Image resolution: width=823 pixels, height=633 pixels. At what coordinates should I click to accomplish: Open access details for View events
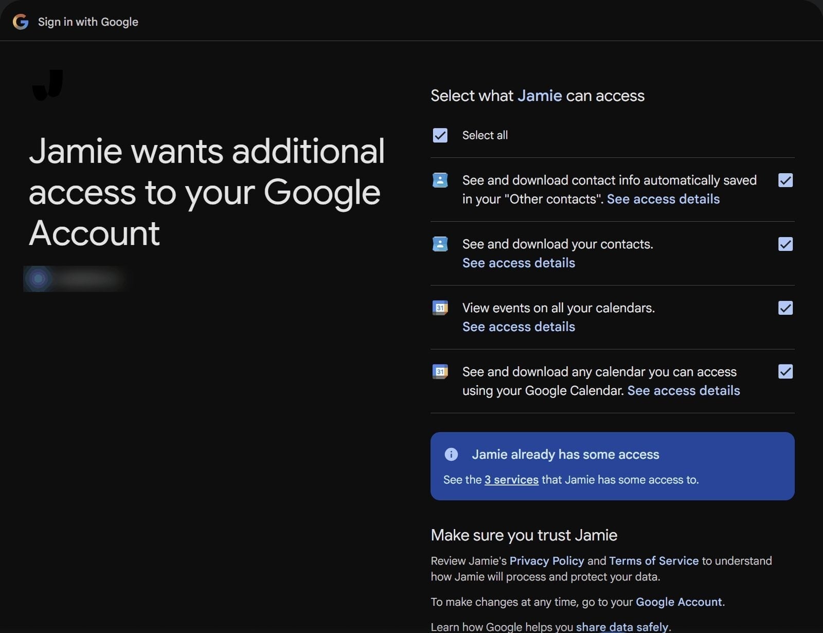tap(518, 327)
